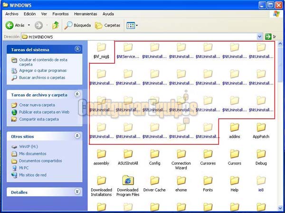Collapse the Tareas del sistema panel

click(x=77, y=49)
